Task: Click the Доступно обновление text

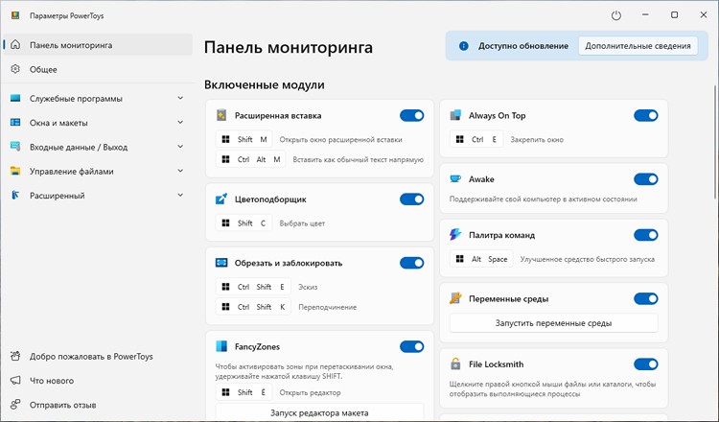Action: (x=523, y=46)
